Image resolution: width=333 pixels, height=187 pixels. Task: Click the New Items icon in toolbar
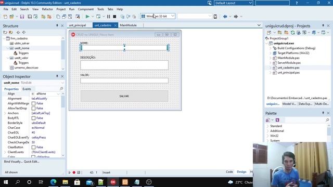5,16
